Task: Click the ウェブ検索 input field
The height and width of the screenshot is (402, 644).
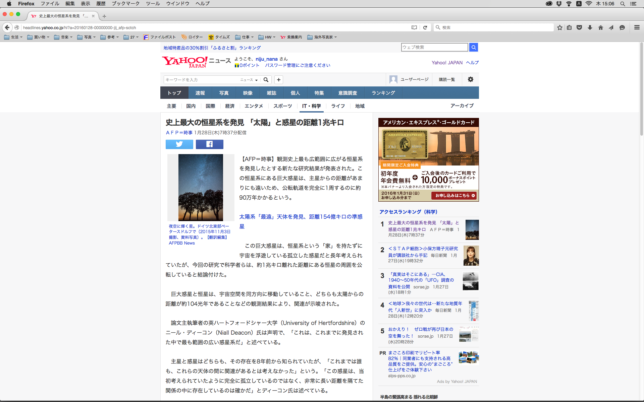Action: 434,47
